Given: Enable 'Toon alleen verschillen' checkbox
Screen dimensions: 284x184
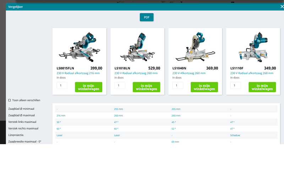Looking at the screenshot, I should [10, 100].
